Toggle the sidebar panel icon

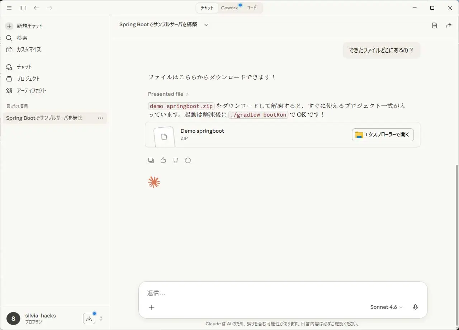[x=23, y=8]
